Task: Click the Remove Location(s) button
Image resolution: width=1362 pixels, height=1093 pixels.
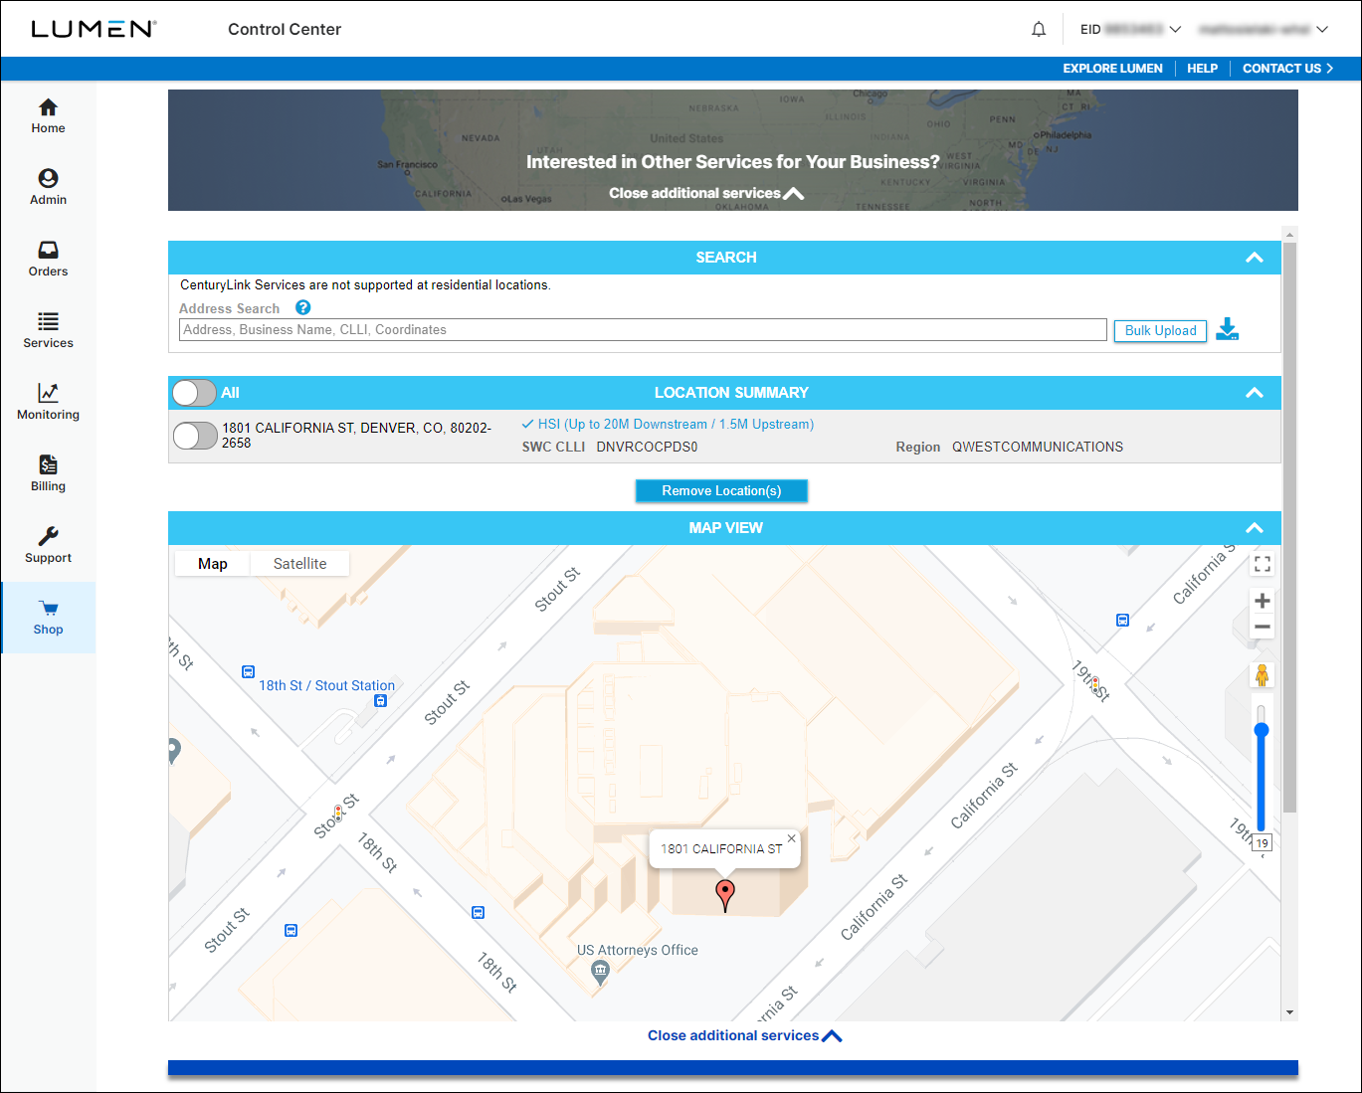Action: 721,490
